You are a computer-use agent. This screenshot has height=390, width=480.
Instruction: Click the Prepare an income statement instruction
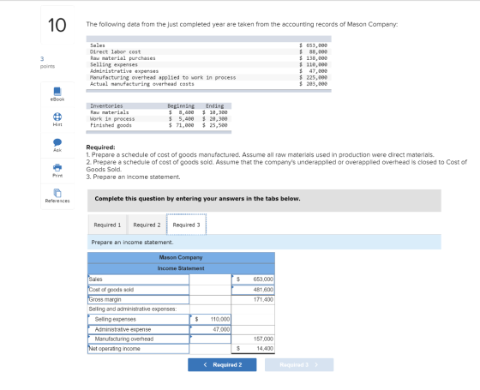(x=132, y=242)
